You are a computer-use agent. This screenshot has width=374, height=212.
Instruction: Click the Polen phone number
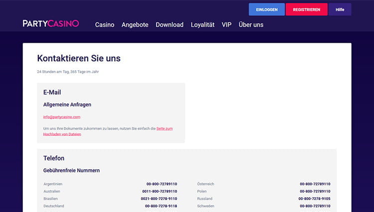(315, 191)
